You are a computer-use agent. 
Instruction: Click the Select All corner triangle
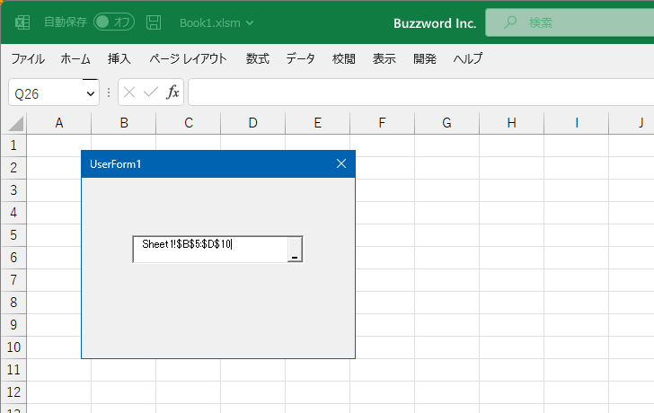15,124
